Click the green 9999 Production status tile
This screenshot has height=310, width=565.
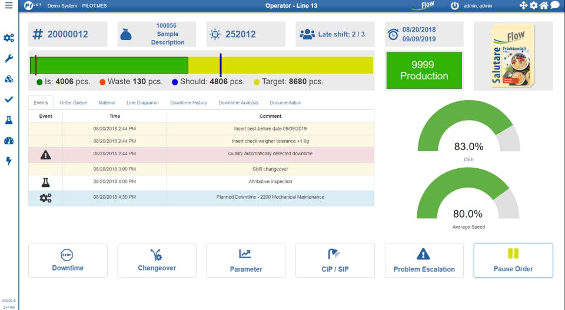pos(424,70)
